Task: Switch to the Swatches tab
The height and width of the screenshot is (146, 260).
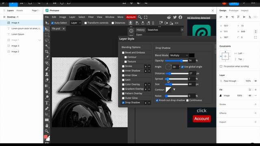Action: [x=153, y=30]
